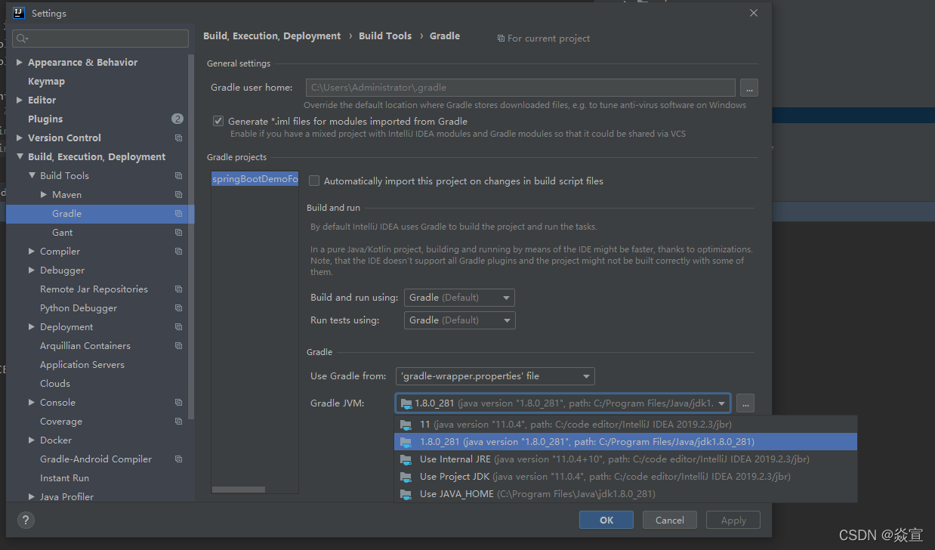Click the Apply button
This screenshot has width=935, height=550.
click(733, 520)
